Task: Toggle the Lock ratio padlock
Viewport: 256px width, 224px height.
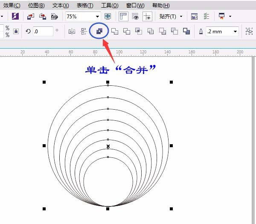Action: tap(16, 31)
